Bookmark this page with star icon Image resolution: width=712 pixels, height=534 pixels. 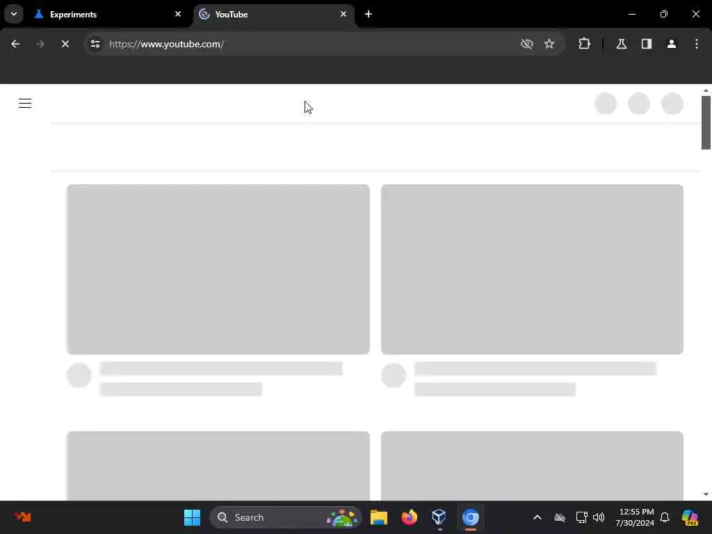549,44
